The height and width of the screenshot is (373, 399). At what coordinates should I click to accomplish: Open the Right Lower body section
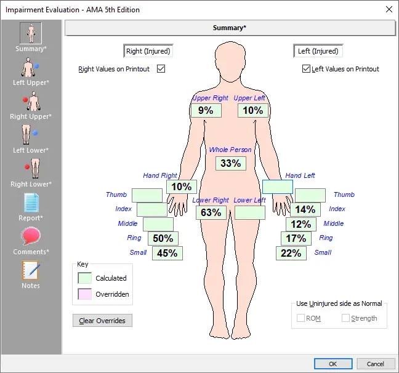coord(31,169)
